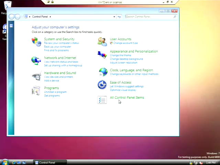Open the User Accounts people icon

(x=102, y=41)
